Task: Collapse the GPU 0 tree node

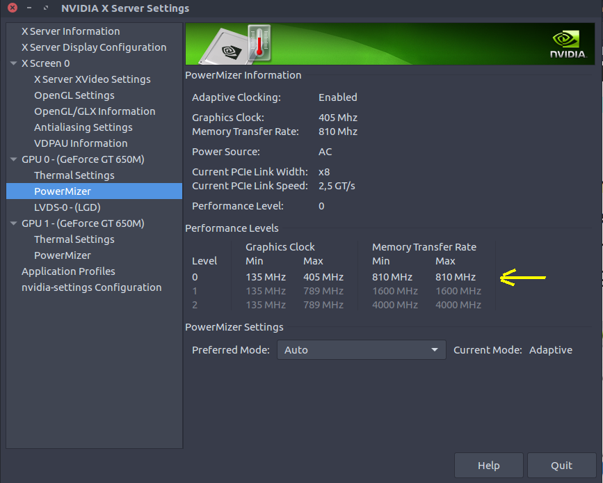Action: point(13,159)
